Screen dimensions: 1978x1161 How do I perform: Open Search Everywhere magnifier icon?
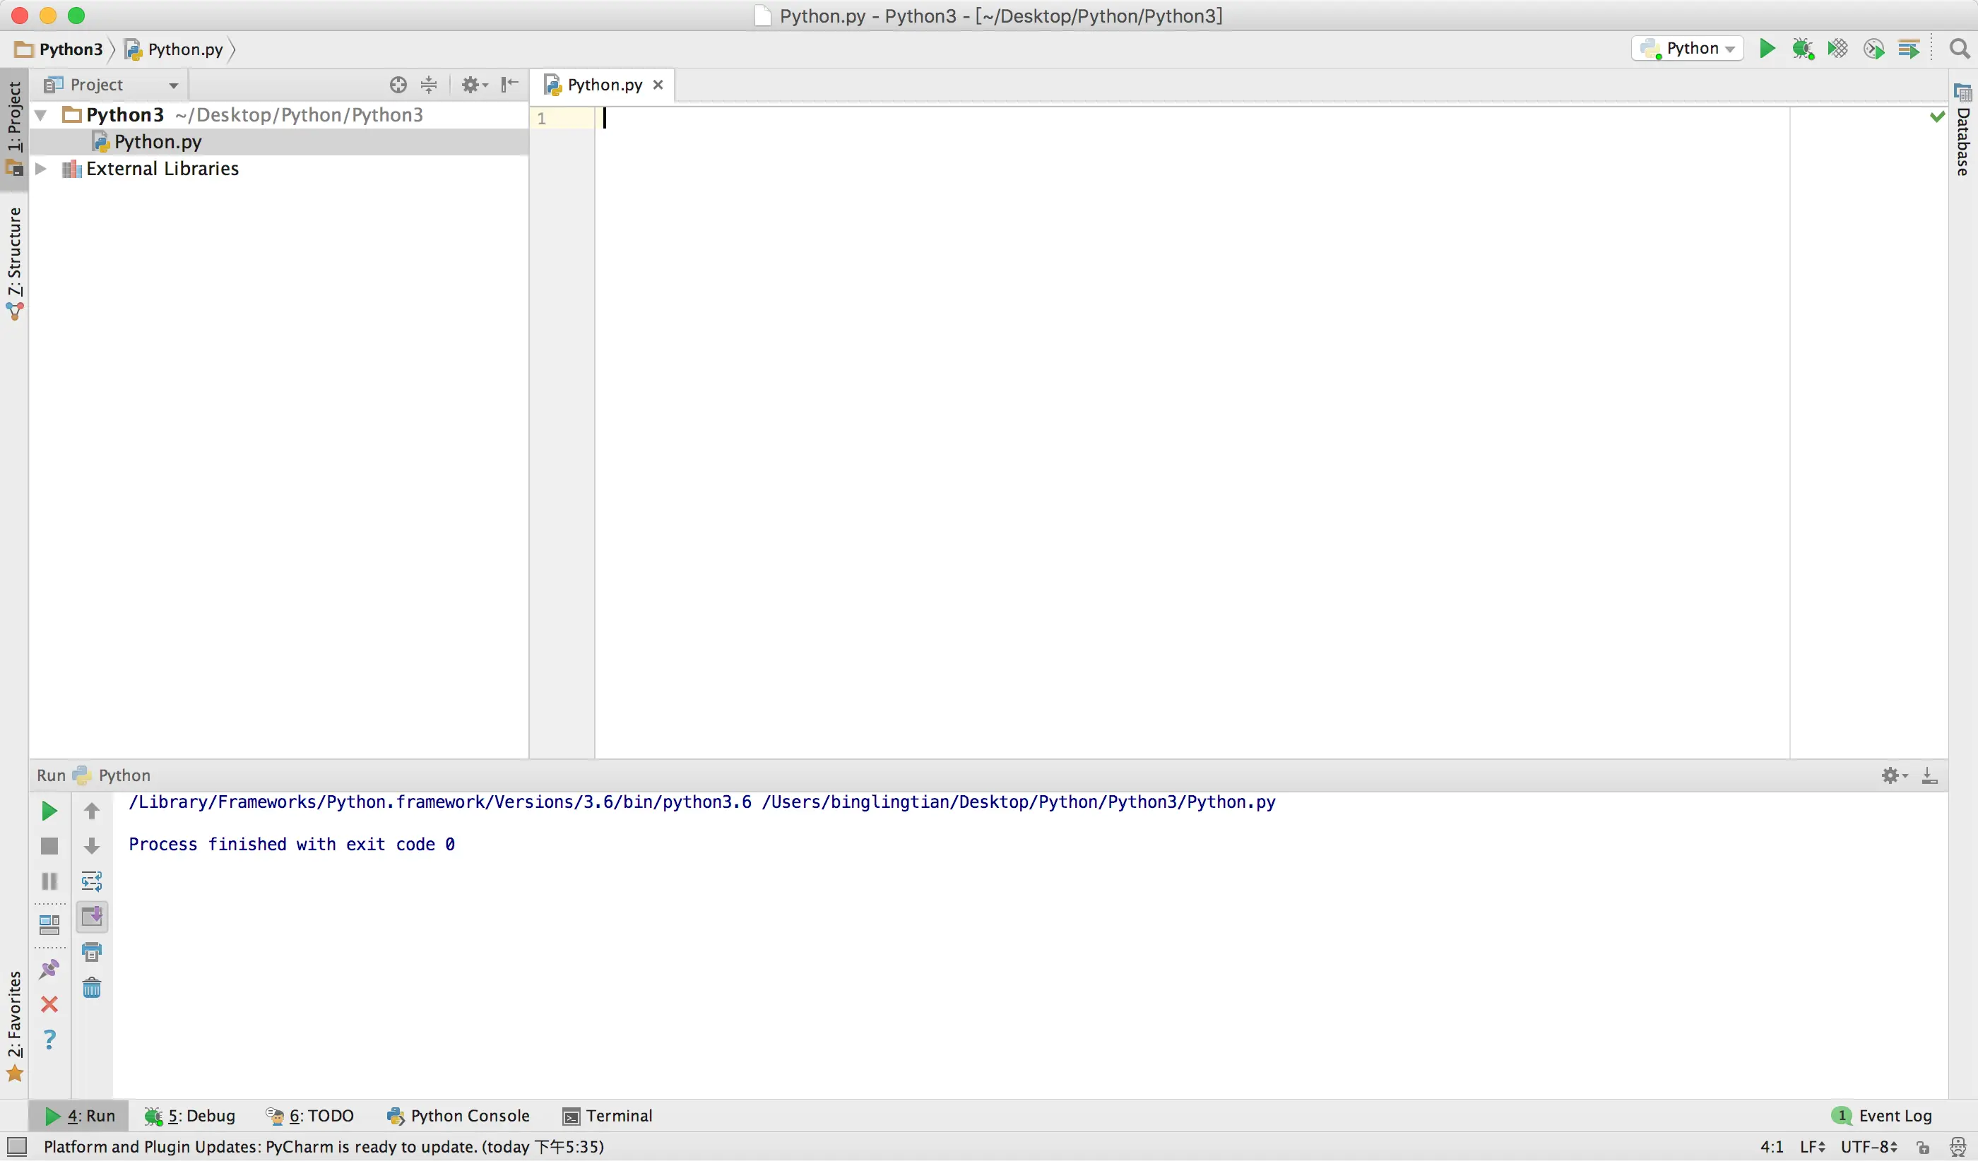coord(1959,49)
